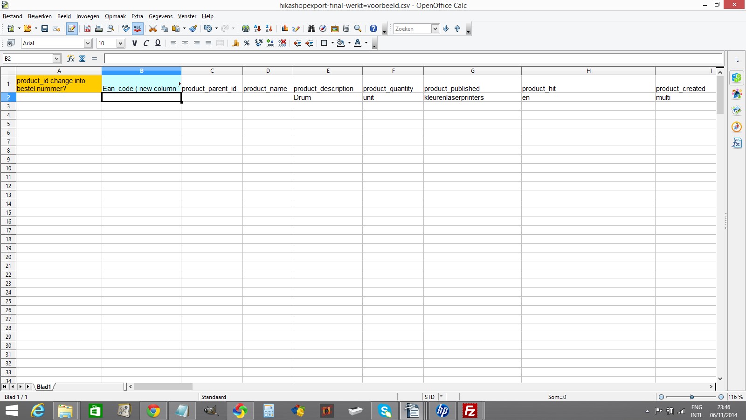Viewport: 746px width, 420px height.
Task: Cut the selection with scissors icon
Action: pos(152,28)
